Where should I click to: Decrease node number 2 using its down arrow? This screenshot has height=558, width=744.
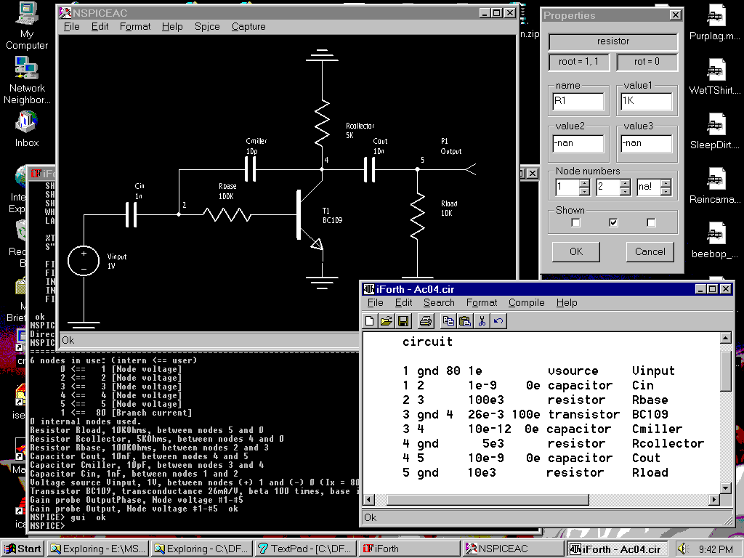pyautogui.click(x=626, y=192)
